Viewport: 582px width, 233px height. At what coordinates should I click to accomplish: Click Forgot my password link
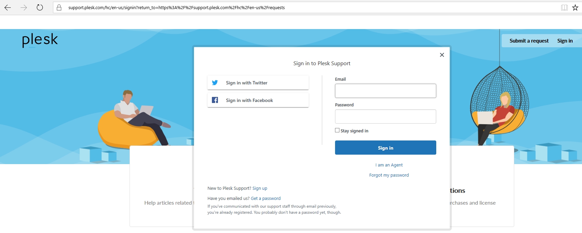pyautogui.click(x=389, y=175)
